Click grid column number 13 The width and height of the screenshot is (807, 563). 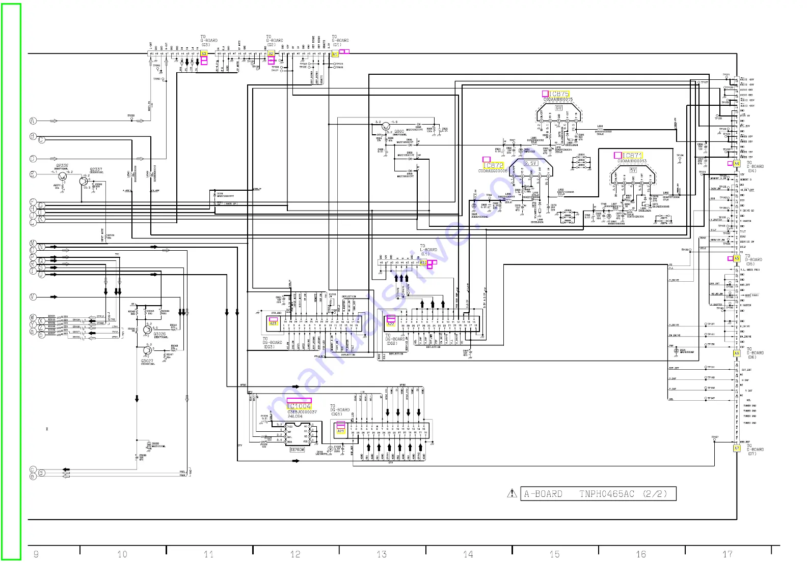382,554
